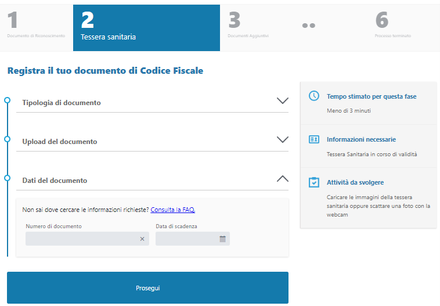This screenshot has height=306, width=440.
Task: Clear the Numero di documento field with X
Action: 142,239
